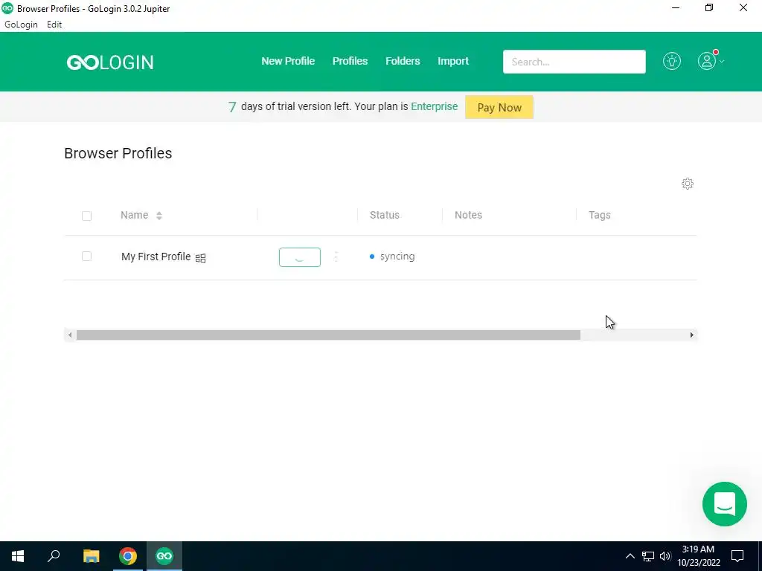Viewport: 762px width, 571px height.
Task: Click the GoLogin logo in header
Action: (x=110, y=62)
